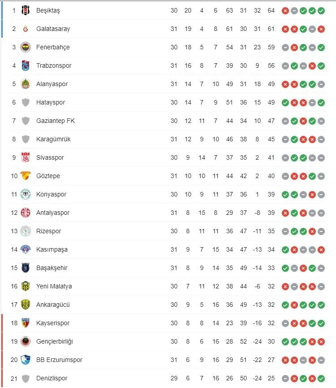Select the Kasımpaşa club crest
Viewport: 336px width, 388px height.
click(x=26, y=249)
